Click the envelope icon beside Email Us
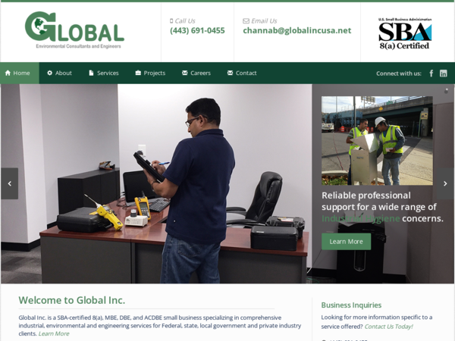This screenshot has height=341, width=455. (x=246, y=21)
